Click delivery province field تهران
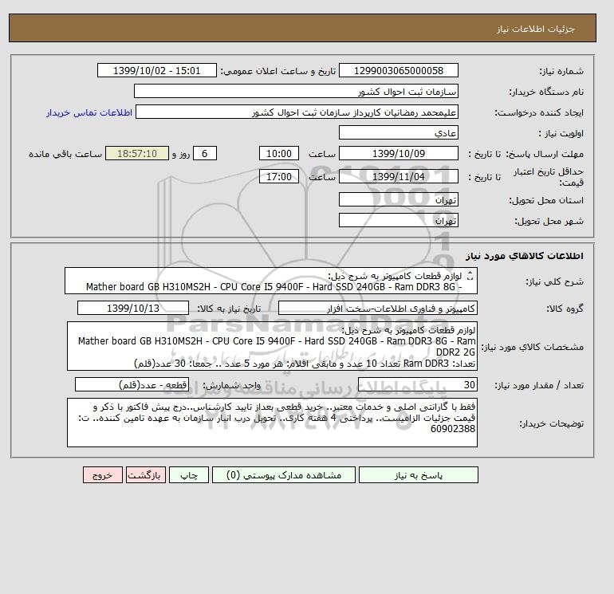The height and width of the screenshot is (594, 614). 398,199
